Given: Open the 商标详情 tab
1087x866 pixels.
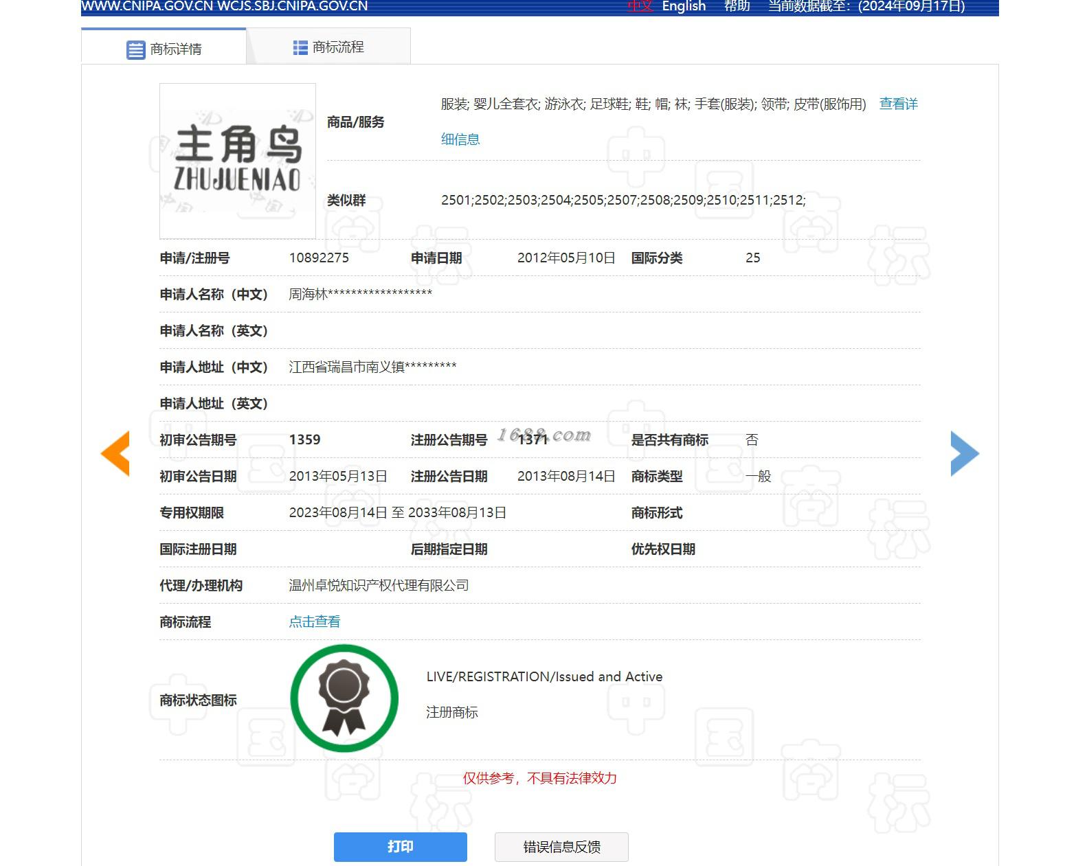Looking at the screenshot, I should (164, 47).
